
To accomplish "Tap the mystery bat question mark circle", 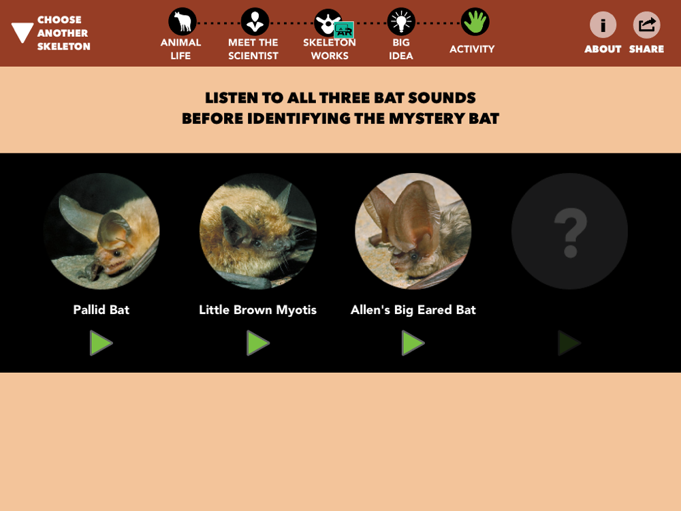I will point(569,231).
